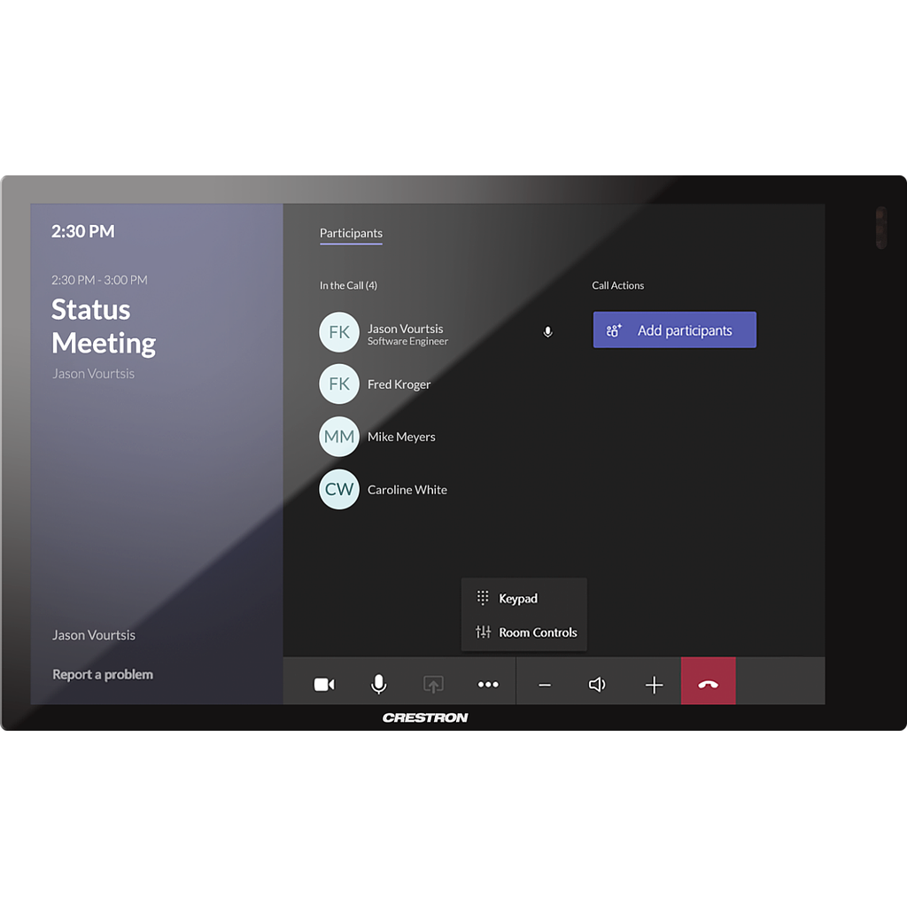Click the Report a problem link
907x907 pixels.
[x=103, y=675]
